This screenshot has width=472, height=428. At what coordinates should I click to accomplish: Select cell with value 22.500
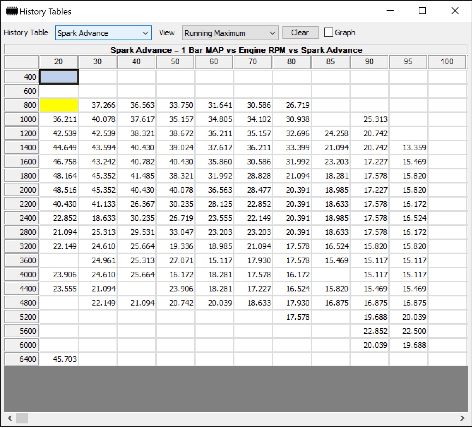[408, 331]
